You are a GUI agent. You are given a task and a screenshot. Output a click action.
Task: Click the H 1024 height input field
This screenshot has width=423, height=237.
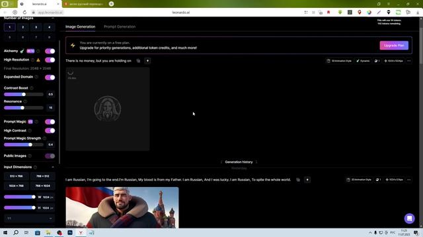coord(46,208)
